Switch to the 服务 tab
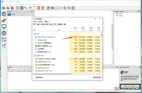 65,24
